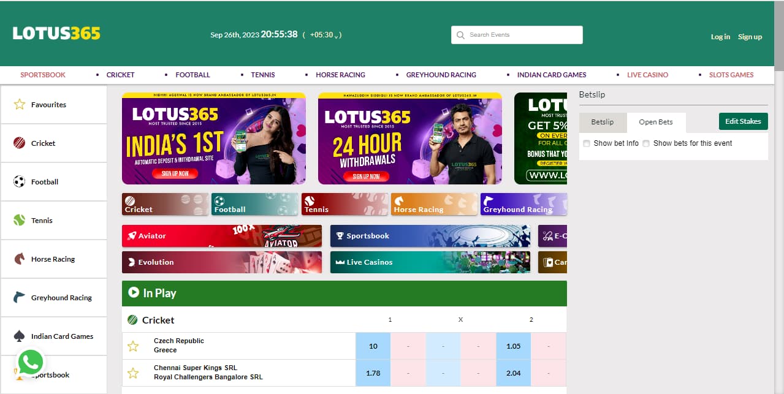Open the +05:30 timezone dropdown
The image size is (784, 394).
pyautogui.click(x=323, y=35)
